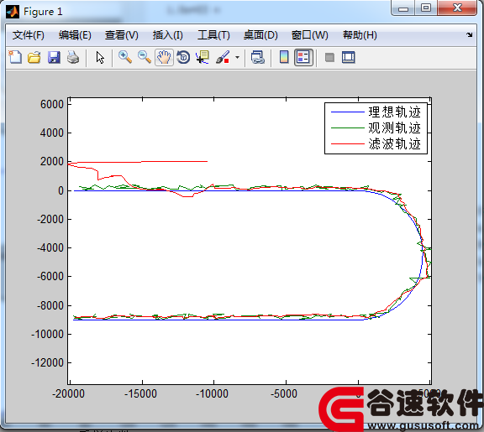The width and height of the screenshot is (484, 432).
Task: Select the Rotate 3D tool
Action: [x=183, y=57]
